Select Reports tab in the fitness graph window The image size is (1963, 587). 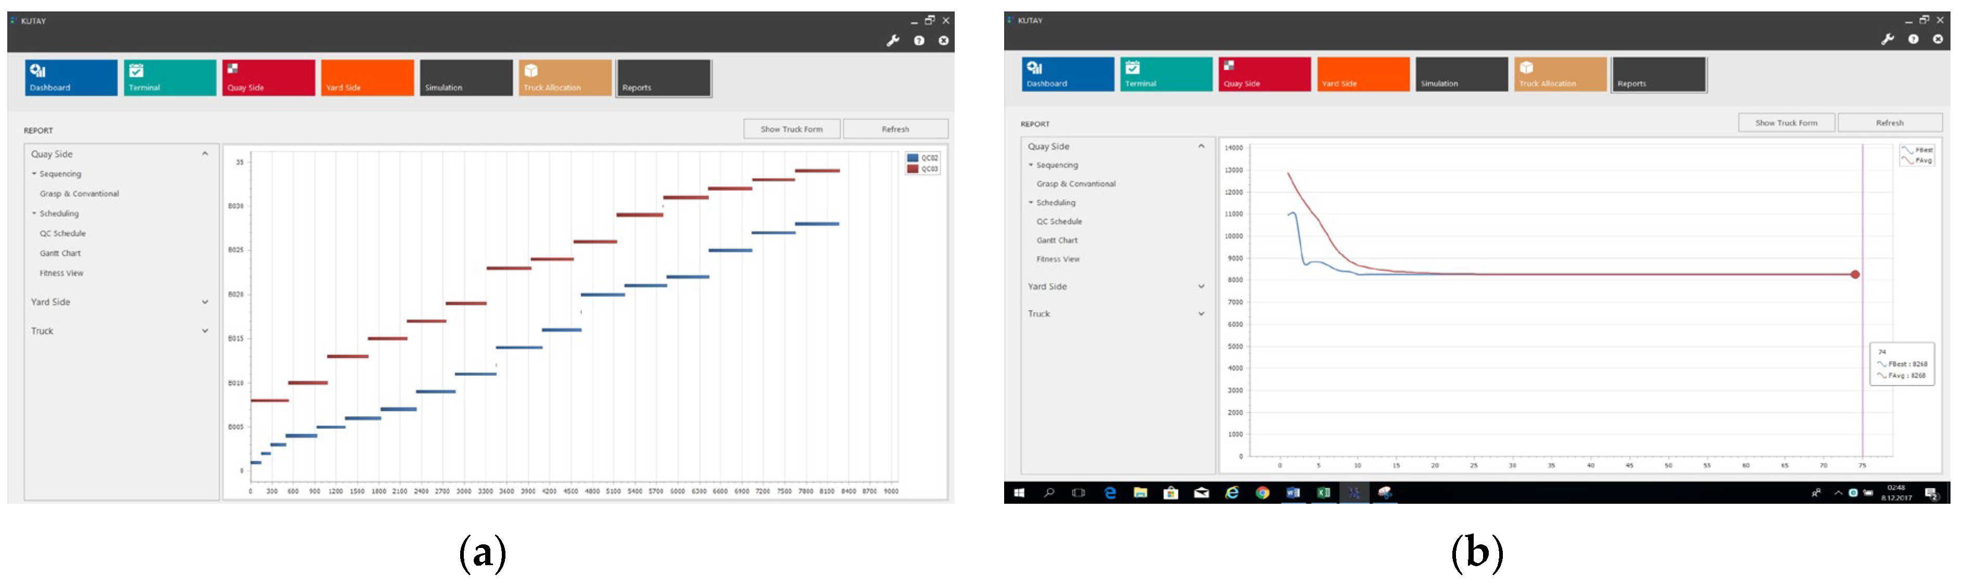(1658, 74)
